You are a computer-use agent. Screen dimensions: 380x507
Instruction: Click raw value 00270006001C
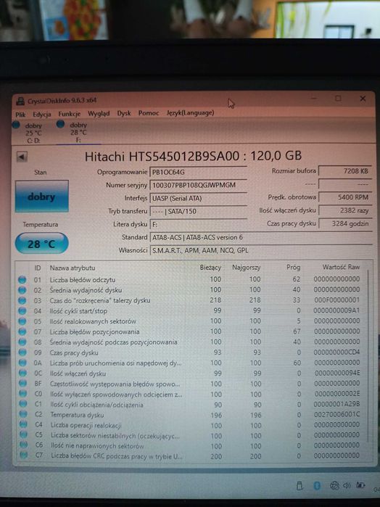coord(336,415)
